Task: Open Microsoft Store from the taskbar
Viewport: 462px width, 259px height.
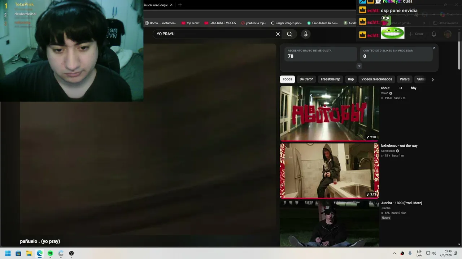Action: [x=18, y=253]
